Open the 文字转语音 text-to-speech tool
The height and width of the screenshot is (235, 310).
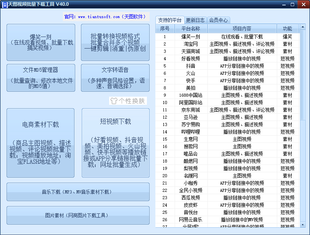click(115, 77)
